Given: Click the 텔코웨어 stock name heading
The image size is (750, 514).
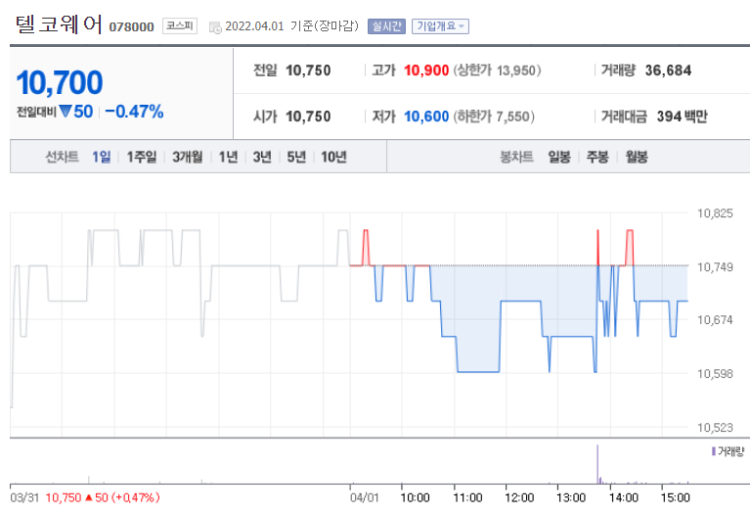Looking at the screenshot, I should (x=59, y=23).
